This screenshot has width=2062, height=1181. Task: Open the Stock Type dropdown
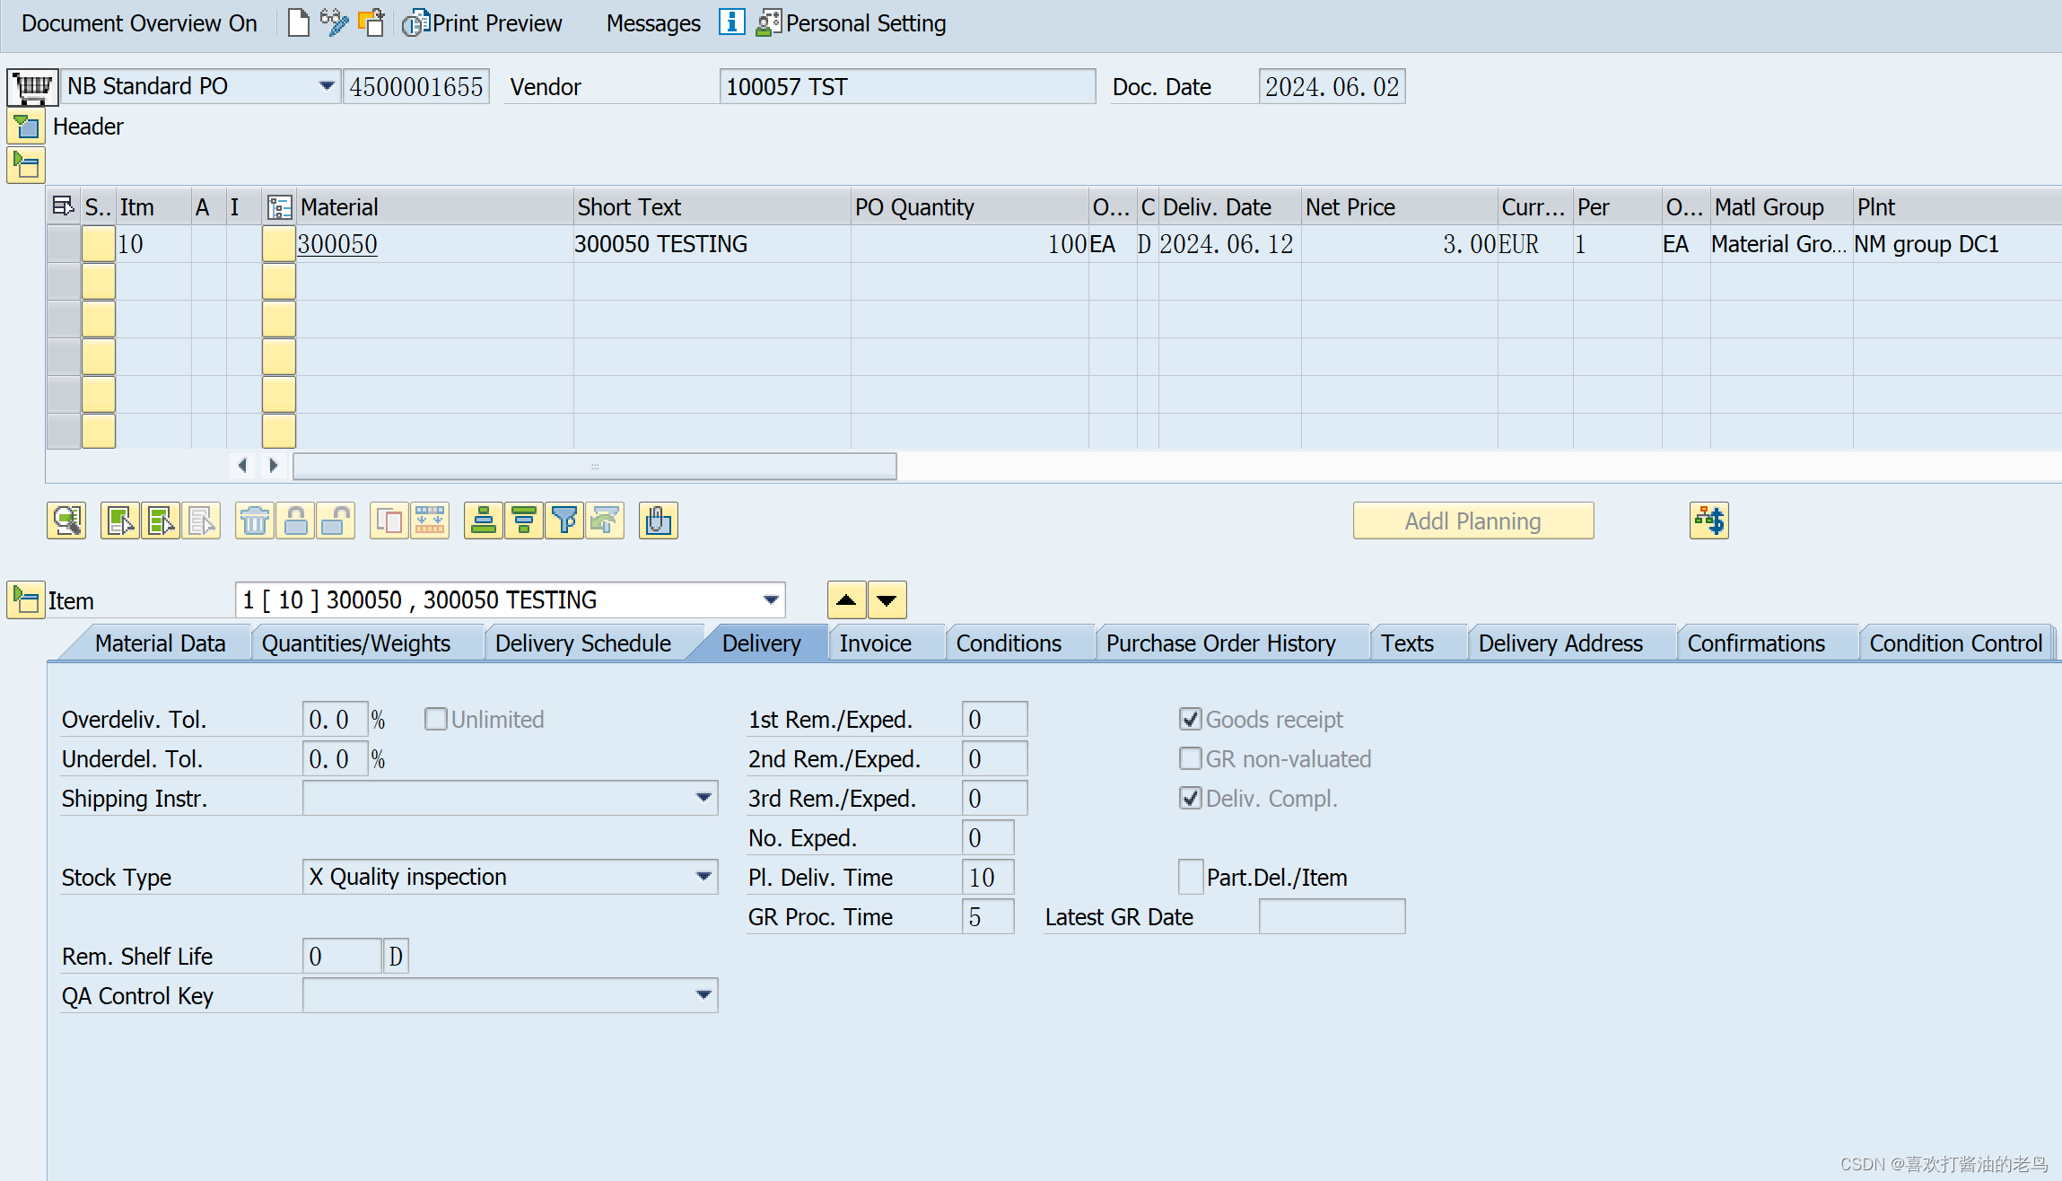[x=703, y=876]
